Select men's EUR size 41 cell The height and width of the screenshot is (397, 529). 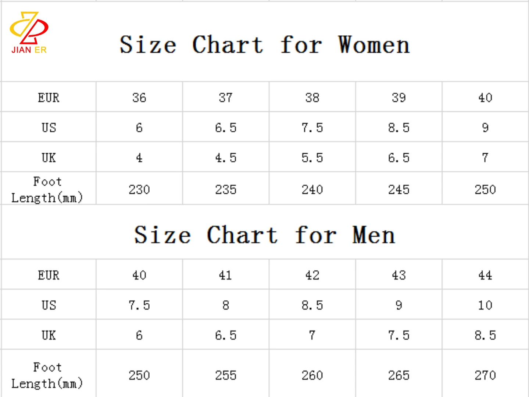coord(226,275)
